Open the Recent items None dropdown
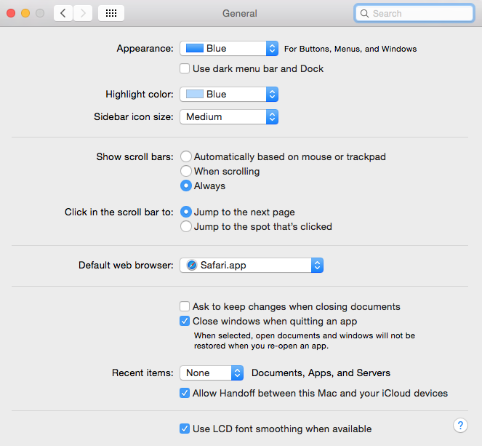Image resolution: width=482 pixels, height=446 pixels. (212, 373)
